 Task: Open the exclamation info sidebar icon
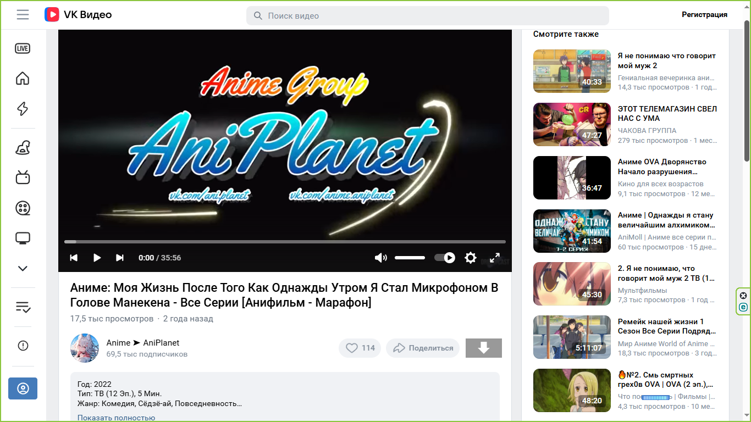click(23, 346)
